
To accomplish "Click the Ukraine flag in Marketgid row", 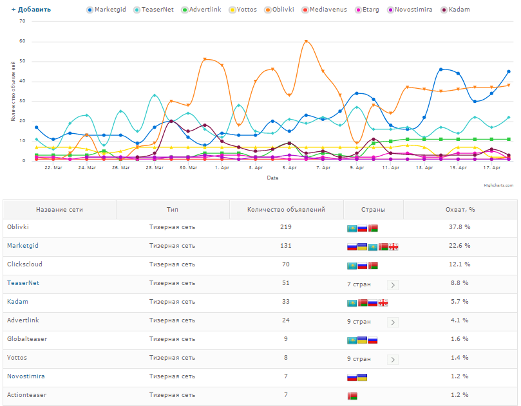I will click(x=362, y=246).
